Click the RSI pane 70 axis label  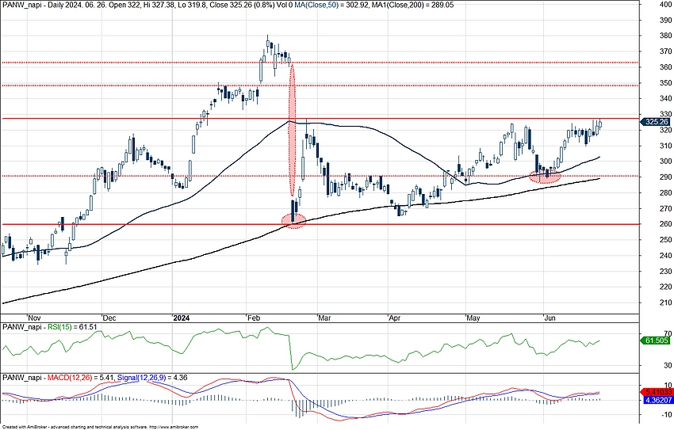(668, 333)
